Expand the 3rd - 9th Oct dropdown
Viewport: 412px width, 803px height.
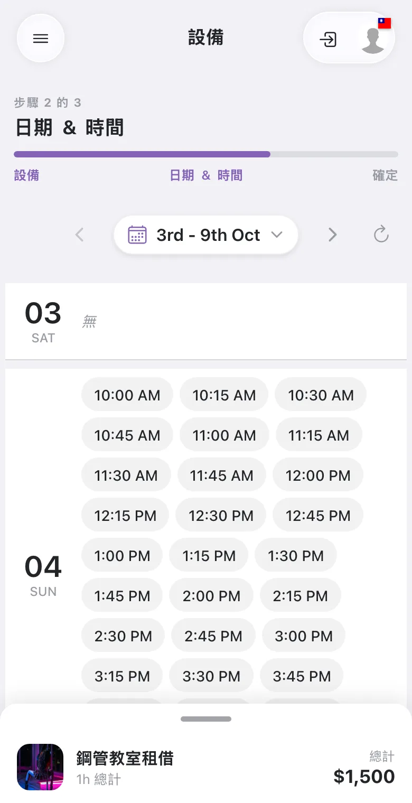pyautogui.click(x=206, y=235)
